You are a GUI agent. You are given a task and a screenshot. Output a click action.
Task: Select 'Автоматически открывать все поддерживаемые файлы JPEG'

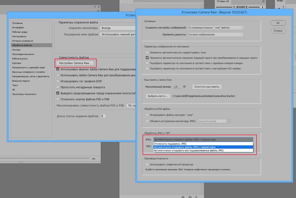click(203, 151)
